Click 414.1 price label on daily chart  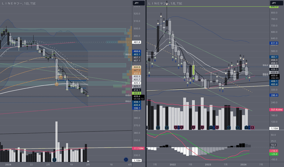(137, 90)
